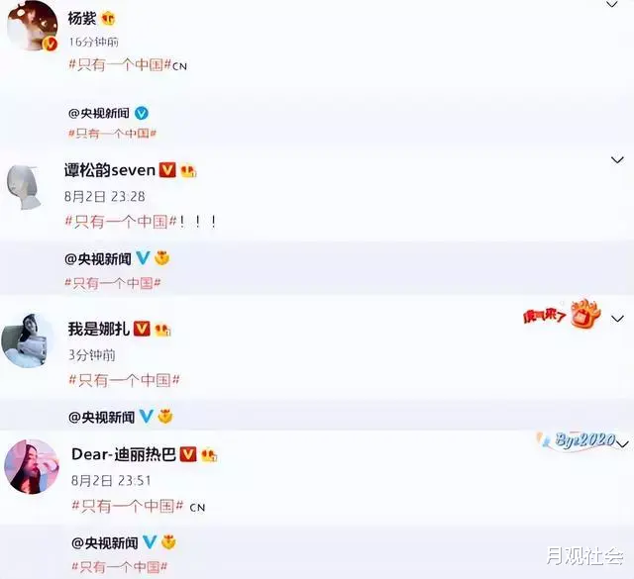Click blue V badge of @央视新闻 under 谭松韵's post
Image resolution: width=634 pixels, height=579 pixels.
[x=143, y=257]
